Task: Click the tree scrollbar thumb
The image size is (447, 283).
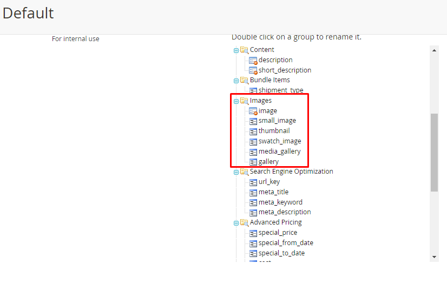Action: [x=434, y=153]
